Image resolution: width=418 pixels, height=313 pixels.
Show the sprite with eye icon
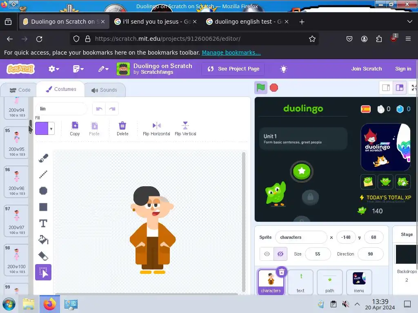tap(267, 254)
